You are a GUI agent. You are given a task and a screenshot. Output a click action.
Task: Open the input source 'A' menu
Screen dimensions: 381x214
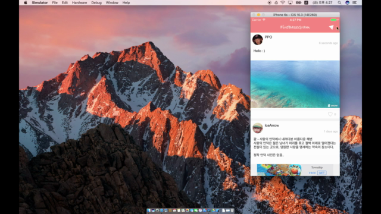pos(306,2)
